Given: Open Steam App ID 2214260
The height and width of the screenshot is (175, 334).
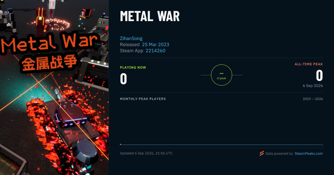Looking at the screenshot, I should pos(155,51).
